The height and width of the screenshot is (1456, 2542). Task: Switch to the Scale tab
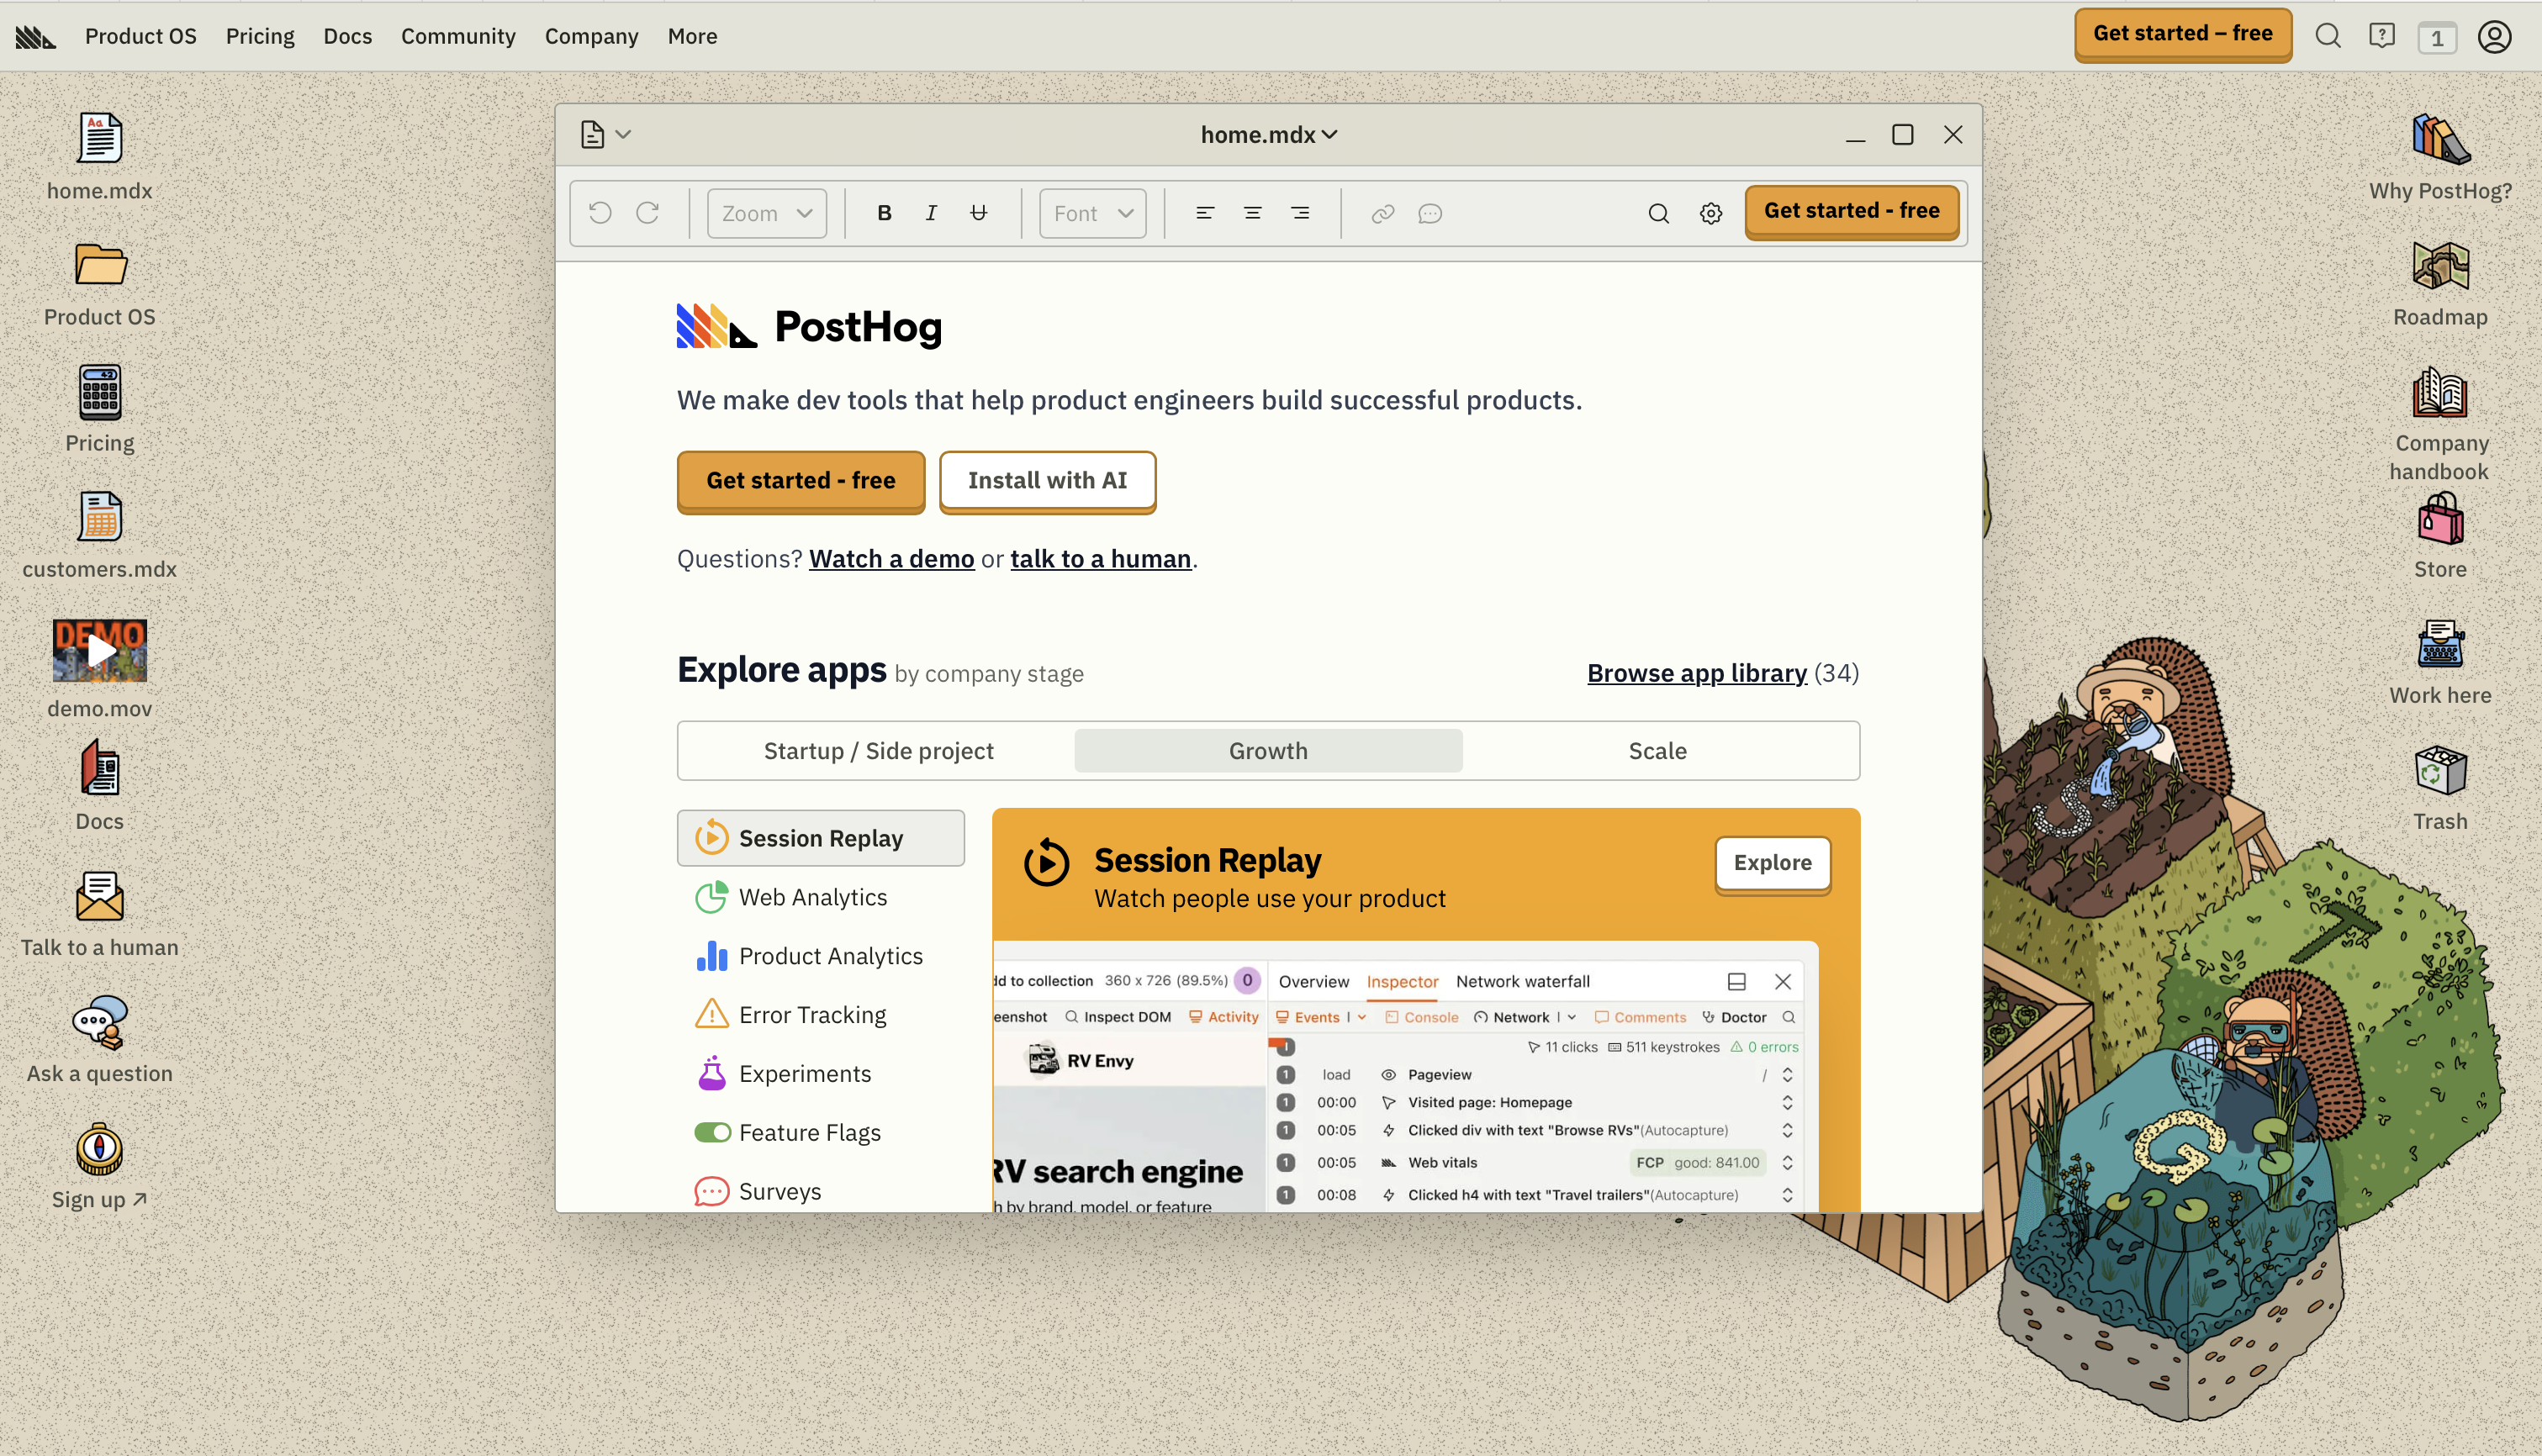click(1657, 751)
